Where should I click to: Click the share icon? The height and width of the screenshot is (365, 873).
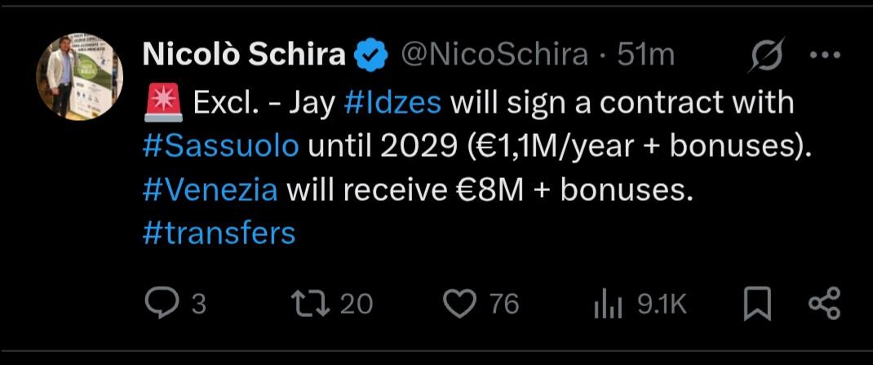point(822,305)
